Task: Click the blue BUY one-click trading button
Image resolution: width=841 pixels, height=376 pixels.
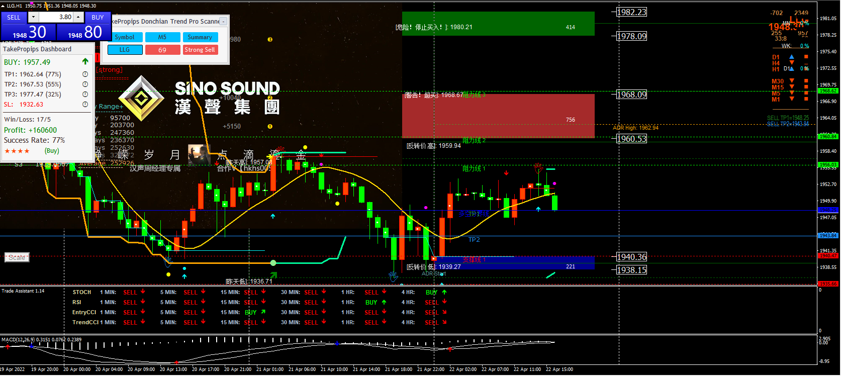Action: pos(98,17)
